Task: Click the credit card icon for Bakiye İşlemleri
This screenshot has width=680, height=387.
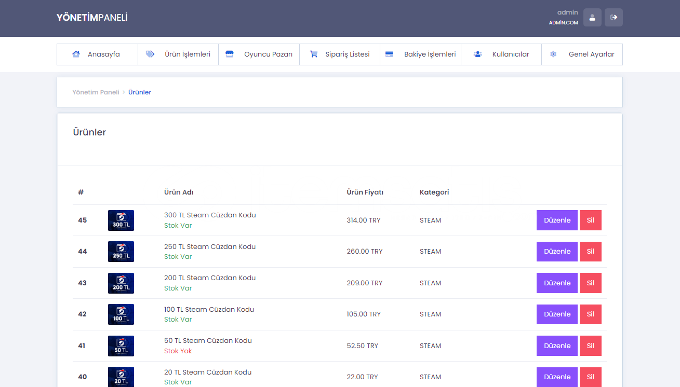Action: [389, 54]
